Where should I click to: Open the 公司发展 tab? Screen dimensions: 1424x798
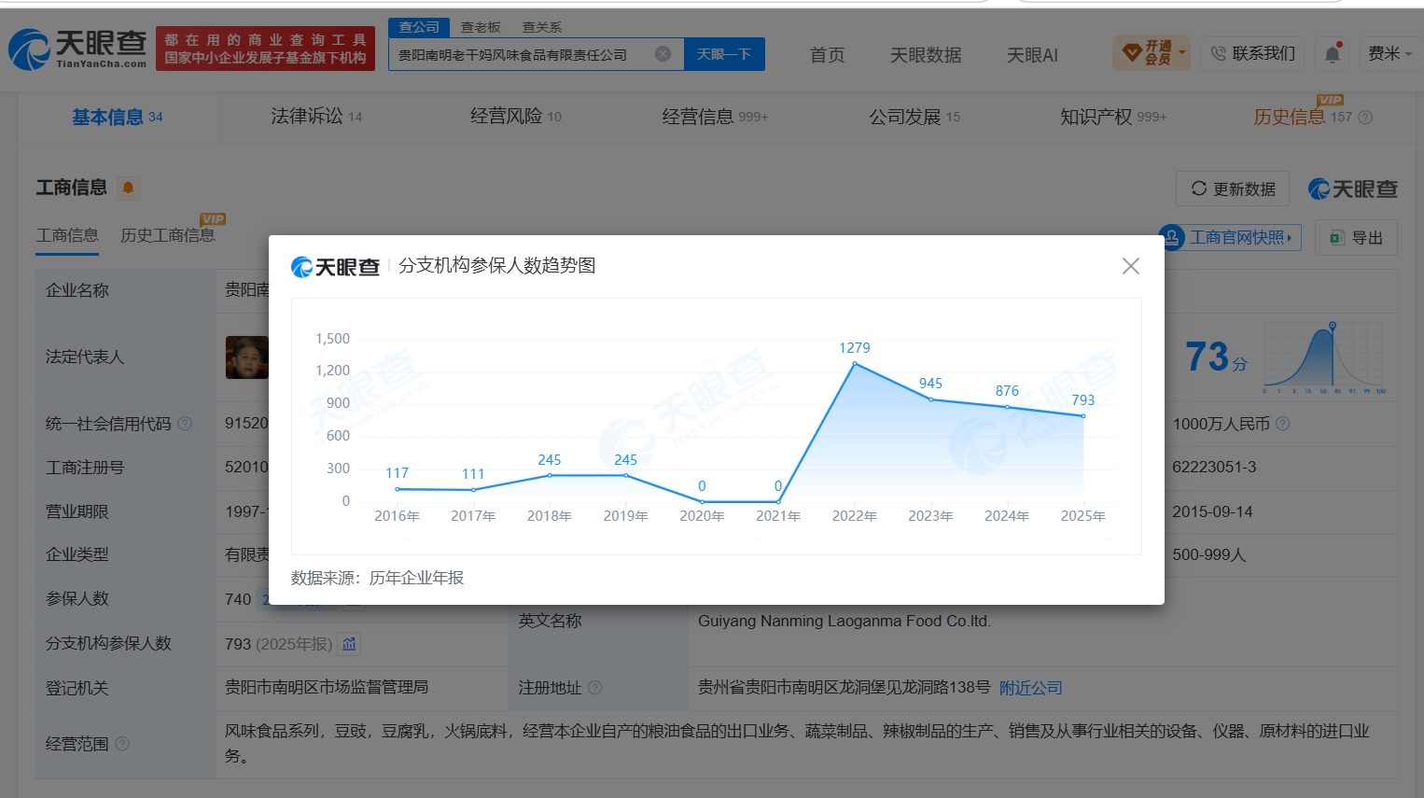(x=914, y=117)
